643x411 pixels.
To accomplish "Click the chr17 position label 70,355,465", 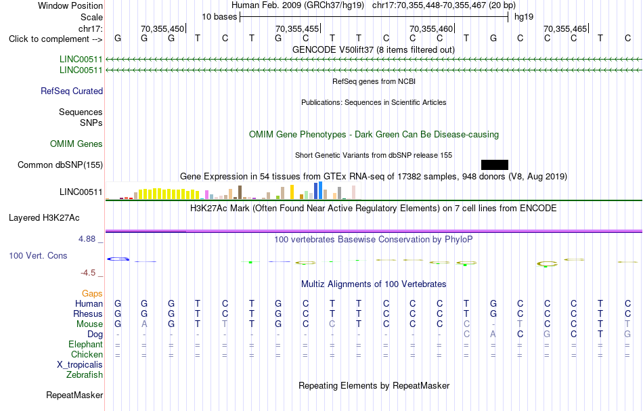I will [x=565, y=28].
